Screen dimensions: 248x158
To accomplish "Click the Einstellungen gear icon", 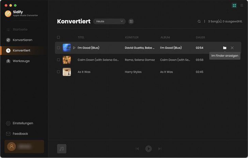I will (8, 123).
